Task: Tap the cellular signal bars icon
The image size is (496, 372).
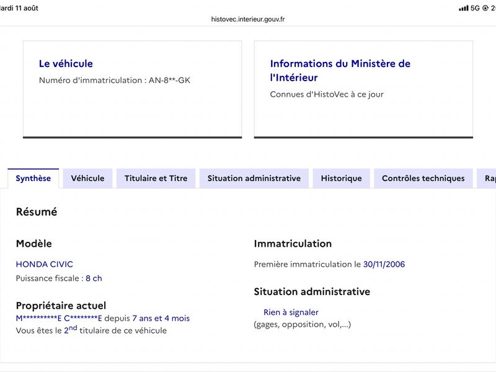Action: coord(463,8)
